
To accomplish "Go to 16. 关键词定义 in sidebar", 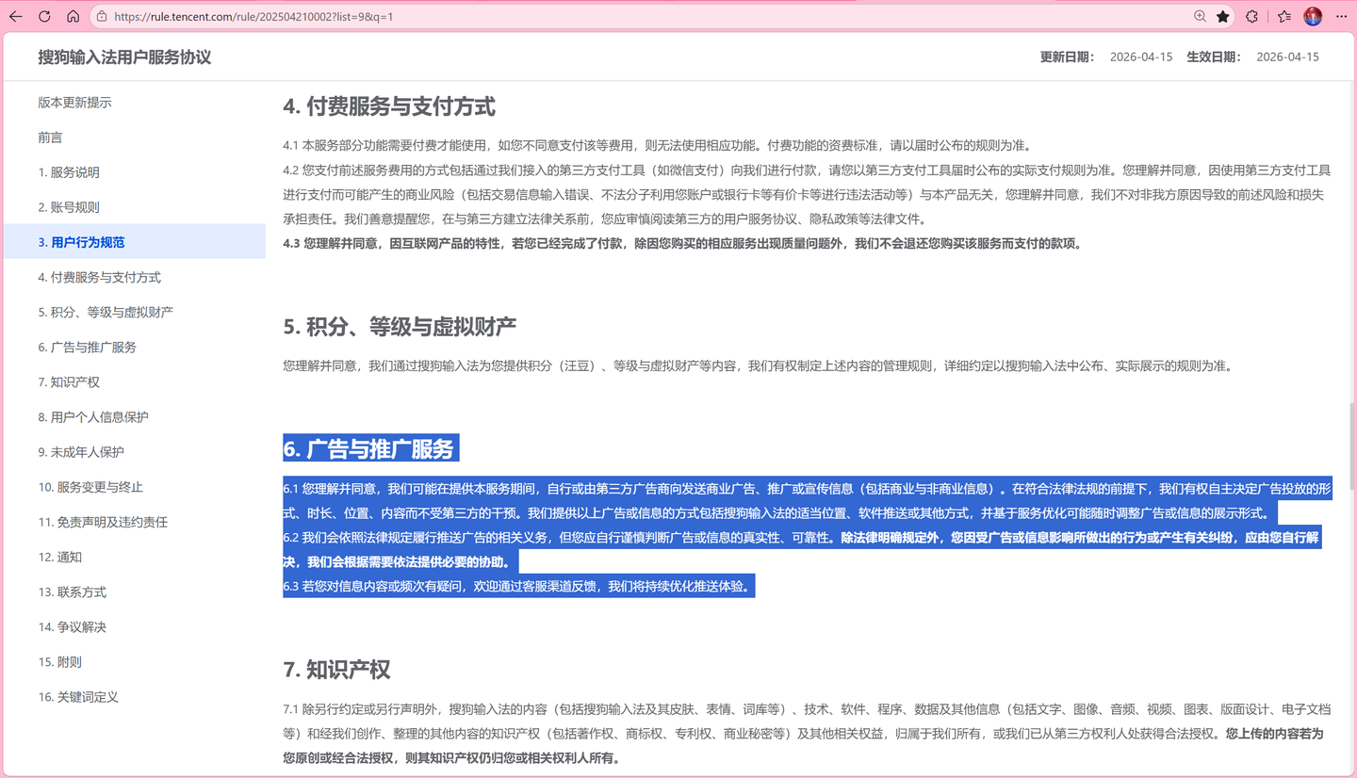I will tap(78, 696).
